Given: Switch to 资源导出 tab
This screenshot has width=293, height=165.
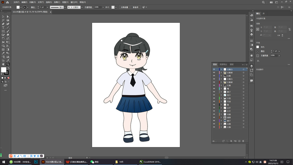Looking at the screenshot, I should point(223,64).
